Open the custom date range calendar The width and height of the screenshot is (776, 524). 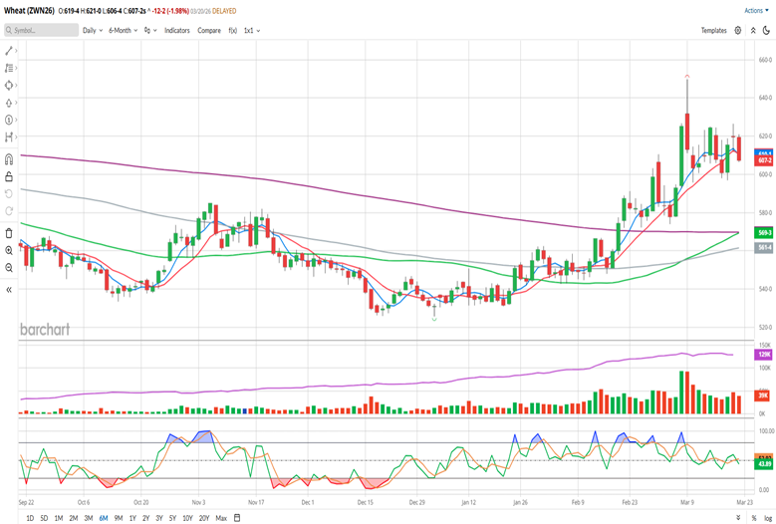click(237, 518)
